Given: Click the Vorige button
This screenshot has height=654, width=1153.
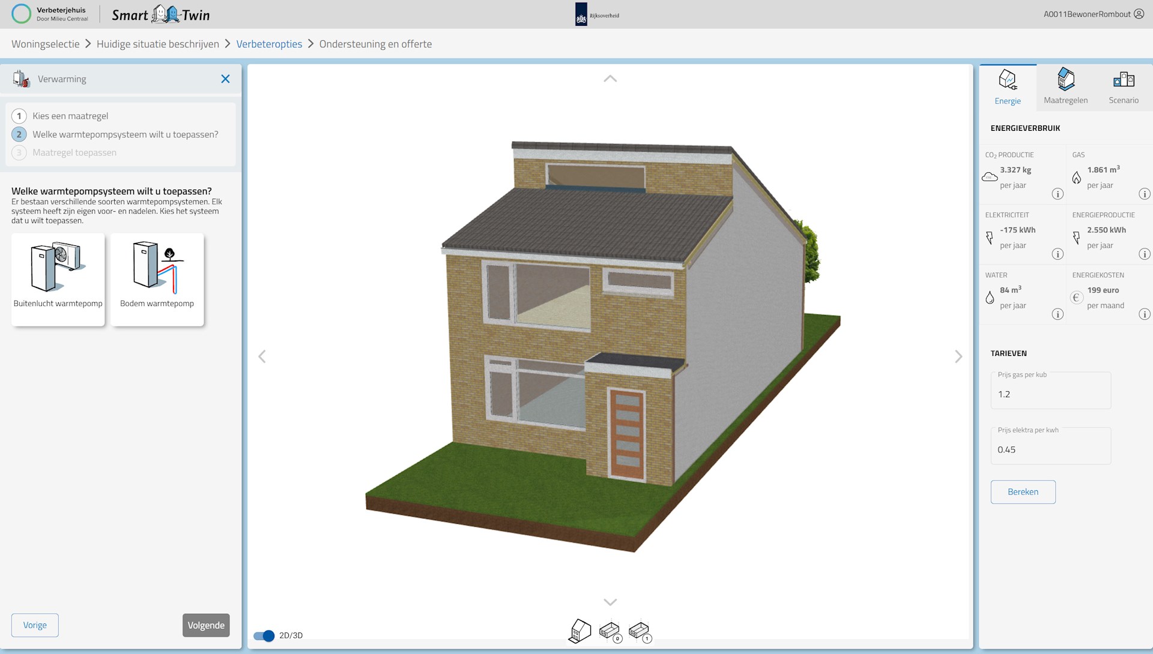Looking at the screenshot, I should click(x=35, y=625).
